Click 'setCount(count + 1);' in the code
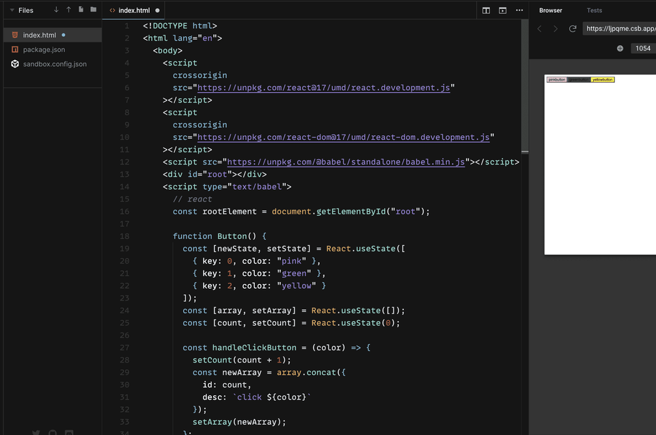The image size is (656, 435). [242, 360]
